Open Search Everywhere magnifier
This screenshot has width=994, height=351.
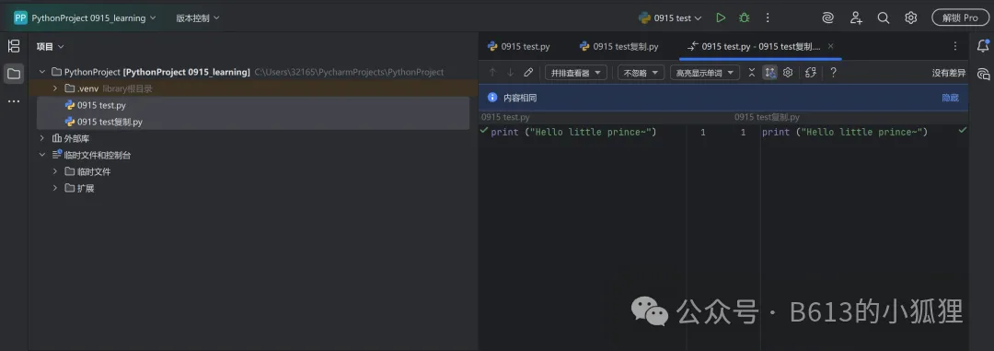(883, 18)
